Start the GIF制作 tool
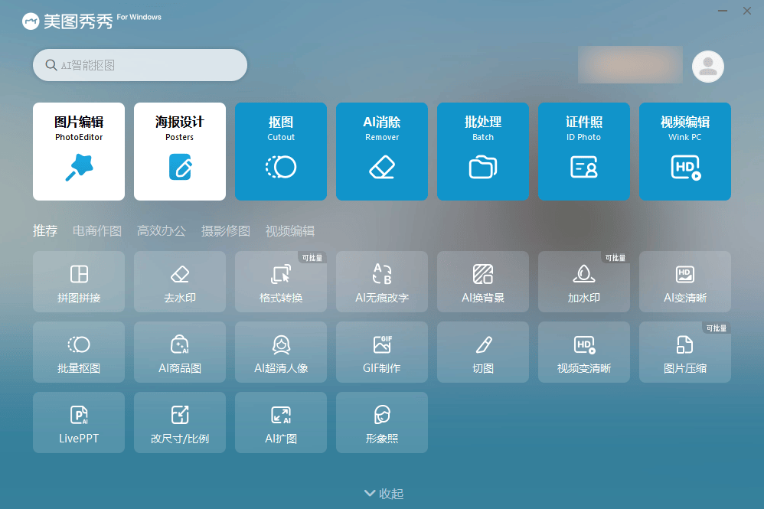Screen dimensions: 764x509 [x=382, y=352]
